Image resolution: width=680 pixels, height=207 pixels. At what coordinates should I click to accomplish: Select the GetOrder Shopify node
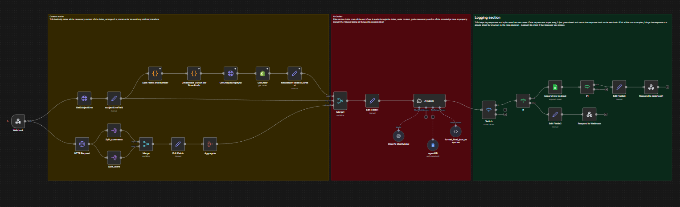coord(262,74)
